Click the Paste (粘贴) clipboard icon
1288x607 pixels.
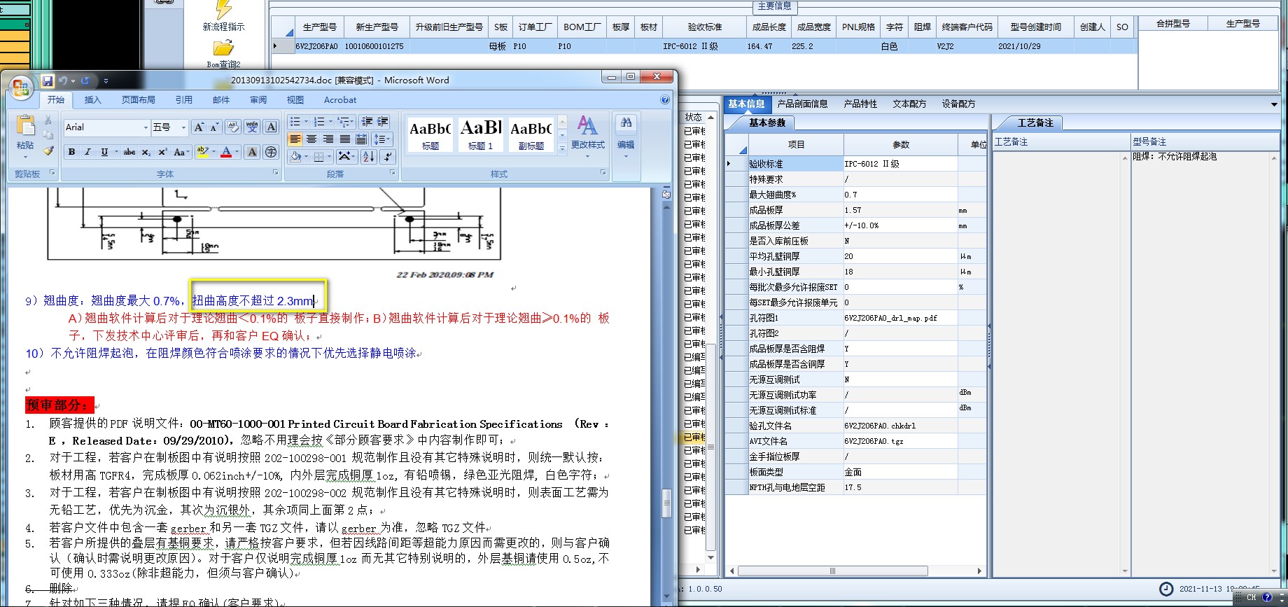pyautogui.click(x=25, y=126)
